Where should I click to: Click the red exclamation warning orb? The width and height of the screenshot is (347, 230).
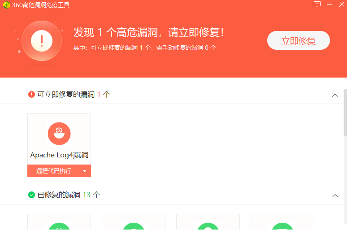click(42, 41)
